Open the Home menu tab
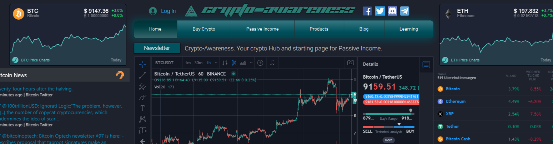553x144 pixels. [x=156, y=29]
